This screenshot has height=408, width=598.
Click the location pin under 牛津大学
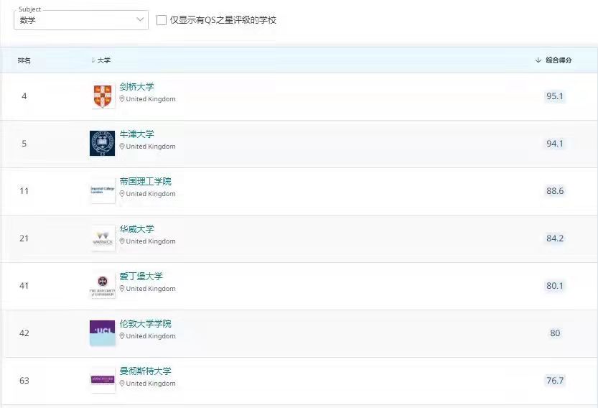pos(122,147)
